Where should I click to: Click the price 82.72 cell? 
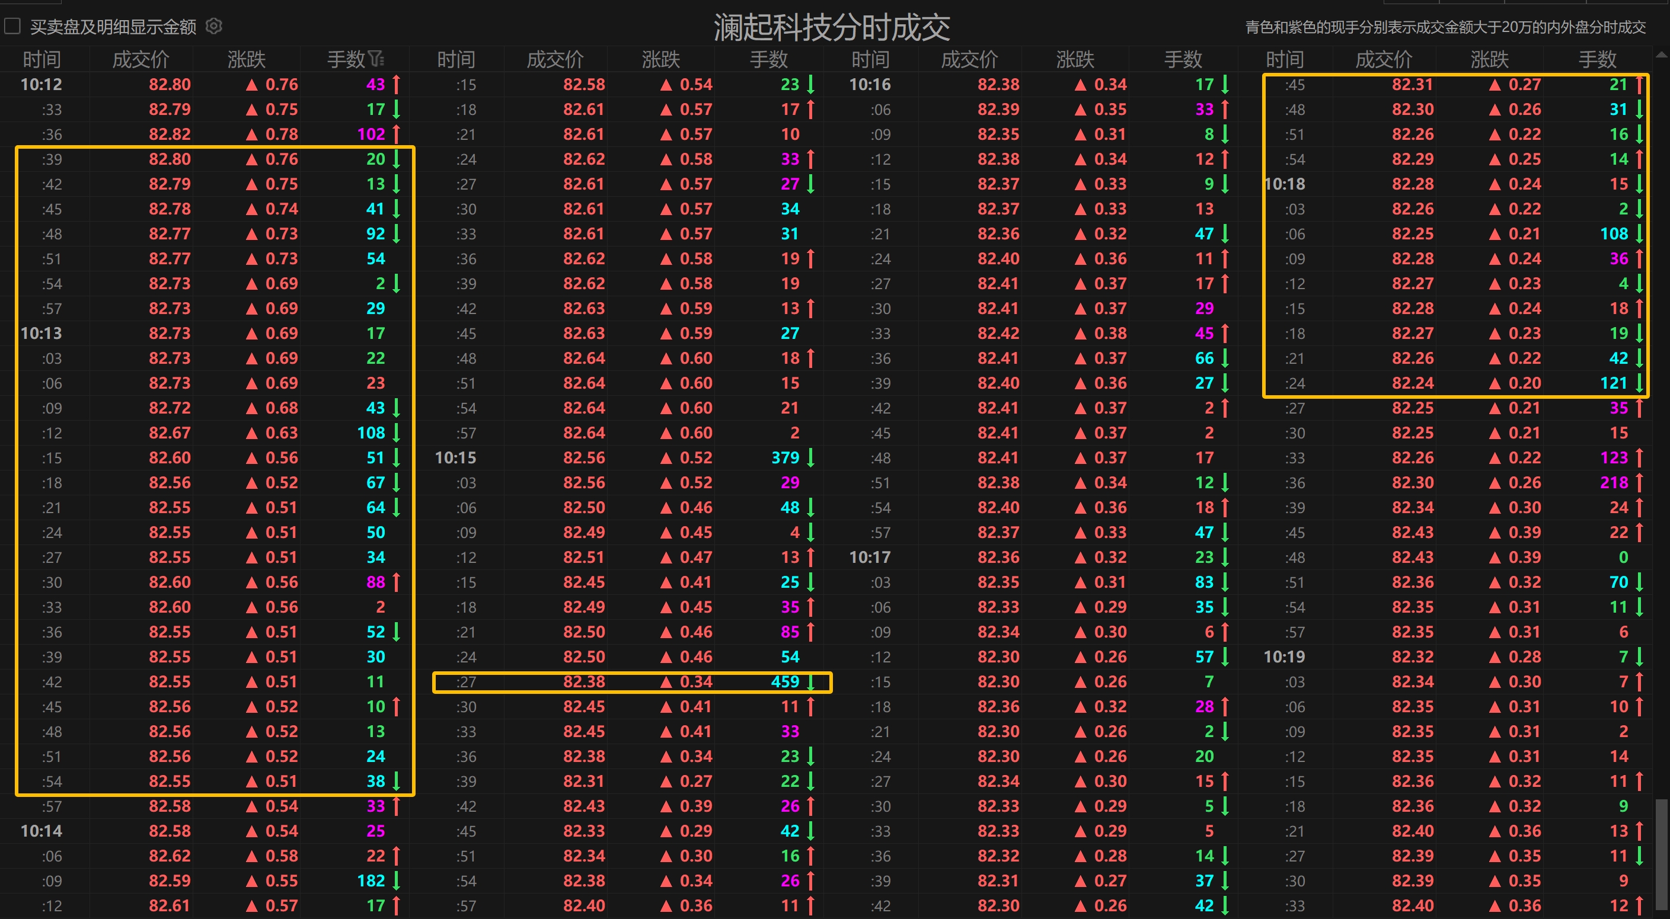pos(170,408)
